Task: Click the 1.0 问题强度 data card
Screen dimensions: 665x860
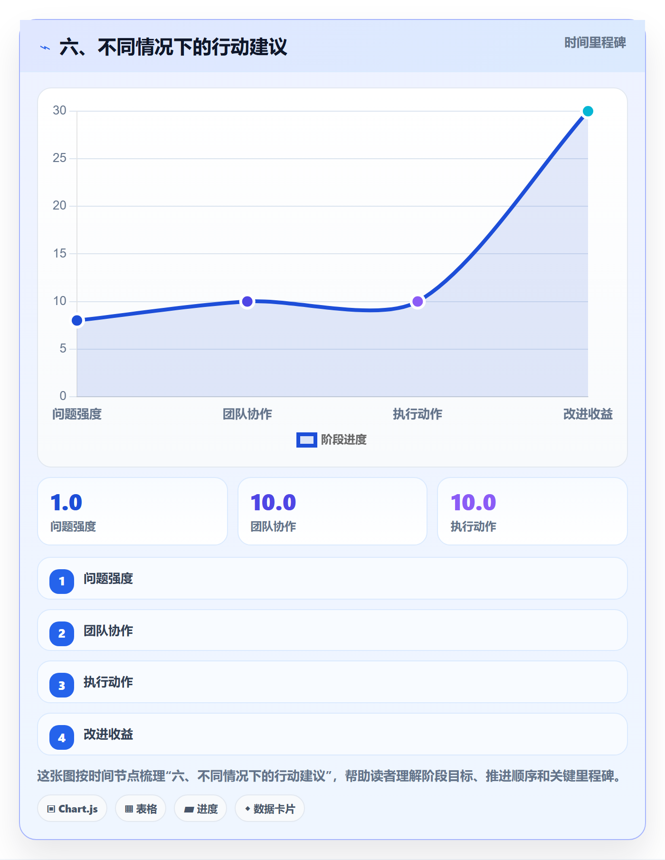Action: click(x=133, y=511)
